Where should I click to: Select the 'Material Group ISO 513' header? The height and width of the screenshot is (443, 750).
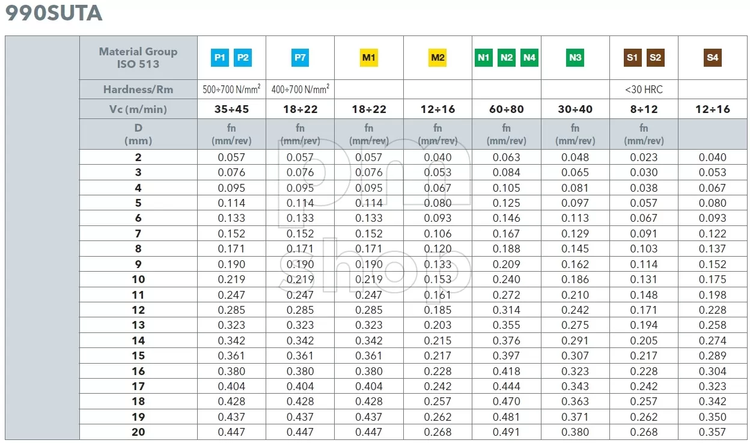pyautogui.click(x=138, y=58)
